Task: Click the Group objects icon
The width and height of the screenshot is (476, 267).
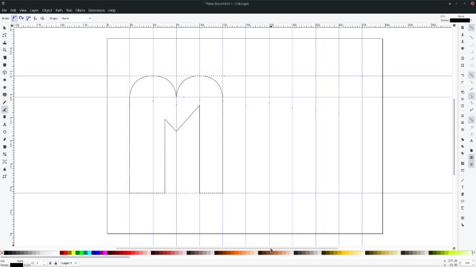Action: pyautogui.click(x=462, y=163)
